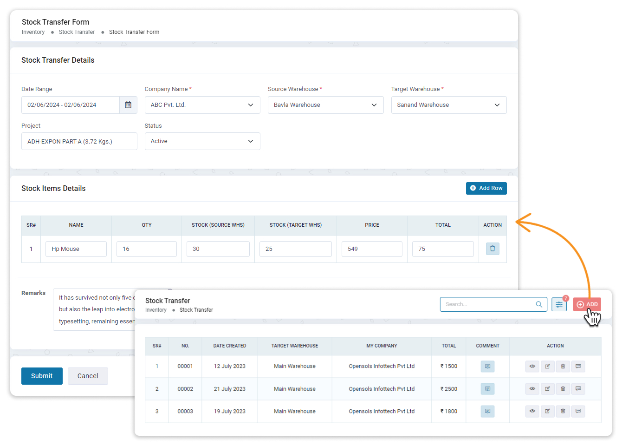Screen dimensions: 622x446
Task: Open the Date Range calendar picker icon
Action: tap(129, 105)
